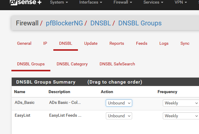This screenshot has height=134, width=199.
Task: Change Frequency dropdown for ADs_Basic
Action: [181, 103]
